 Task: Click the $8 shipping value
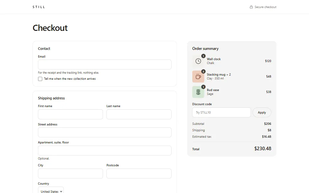coord(269,130)
